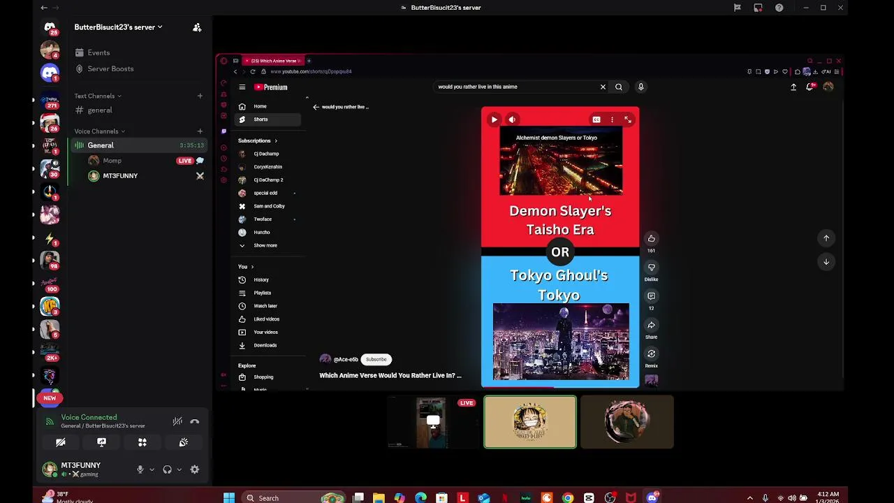The width and height of the screenshot is (894, 503).
Task: Like the Short with thumbs-up button
Action: [651, 238]
